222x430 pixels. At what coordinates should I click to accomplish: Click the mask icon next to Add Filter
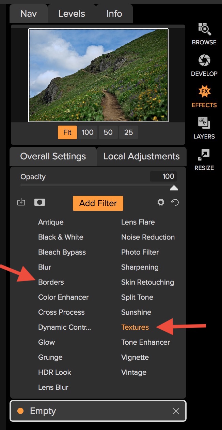[x=40, y=202]
